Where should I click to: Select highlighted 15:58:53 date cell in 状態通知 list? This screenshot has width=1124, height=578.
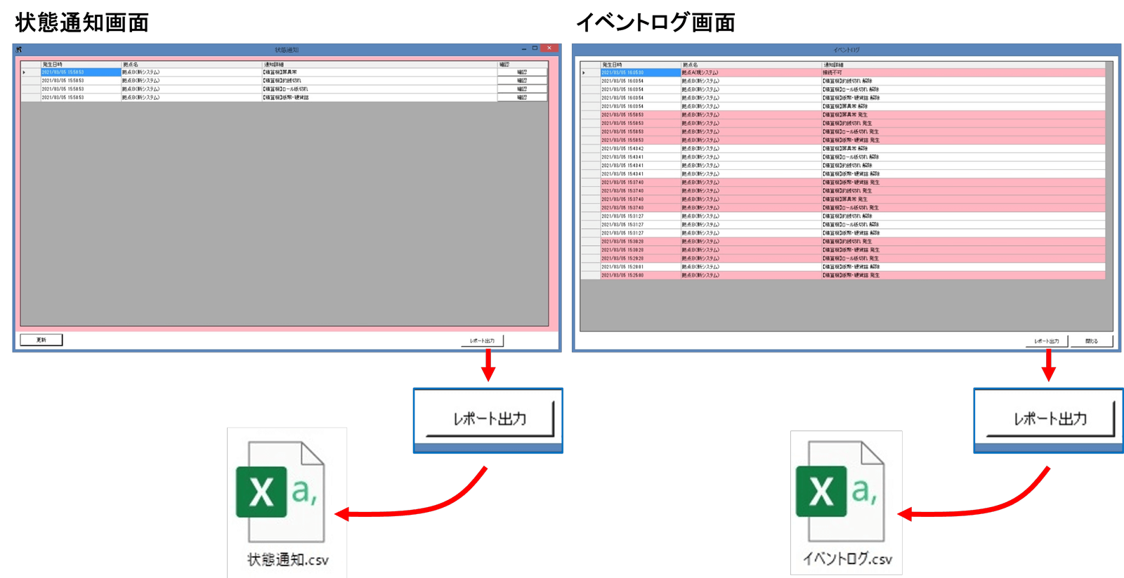[80, 72]
